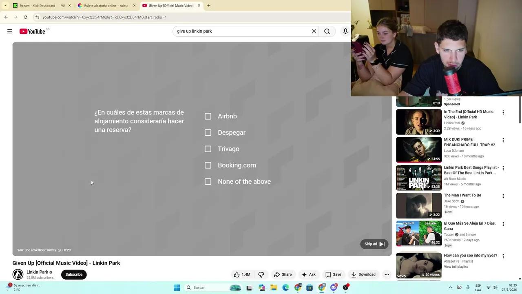The height and width of the screenshot is (294, 522).
Task: Click the Share button
Action: point(283,274)
